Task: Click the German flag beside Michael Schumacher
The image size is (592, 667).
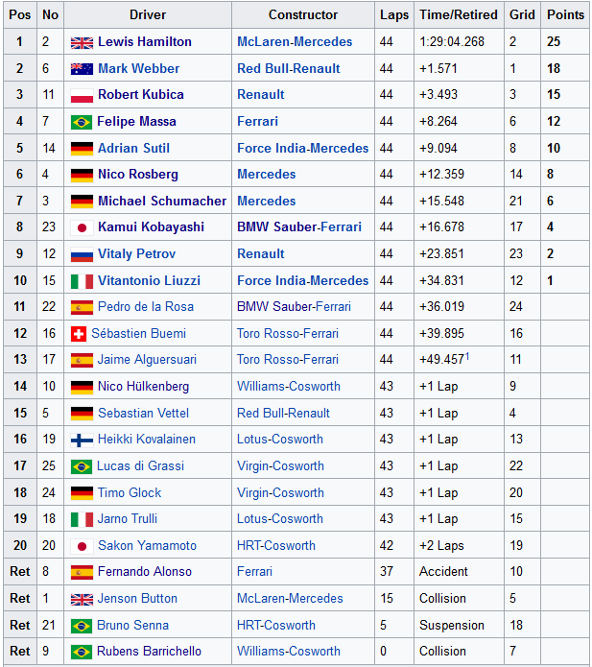Action: 82,202
